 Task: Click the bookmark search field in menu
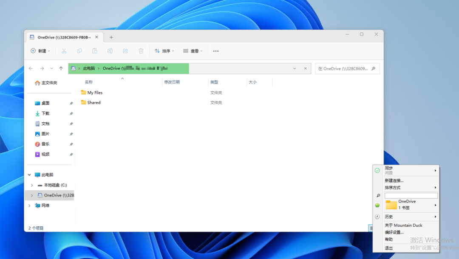411,196
